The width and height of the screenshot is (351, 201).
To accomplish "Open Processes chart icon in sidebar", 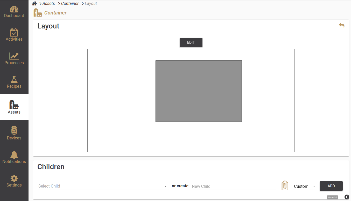I will [14, 56].
